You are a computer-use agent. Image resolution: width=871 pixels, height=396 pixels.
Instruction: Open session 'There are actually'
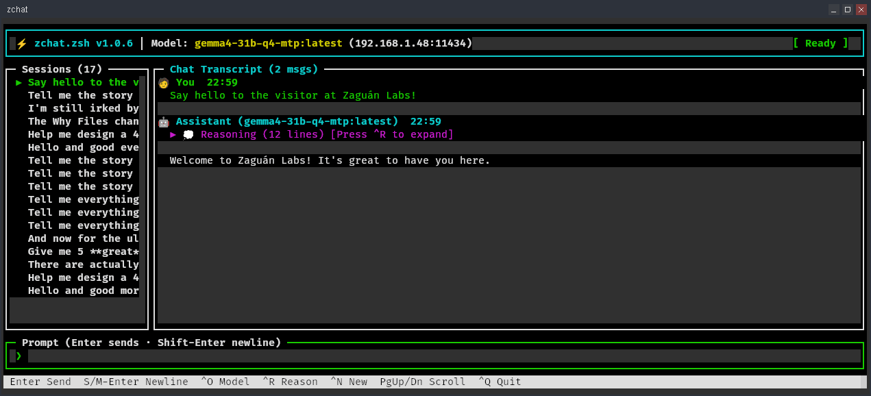[84, 264]
